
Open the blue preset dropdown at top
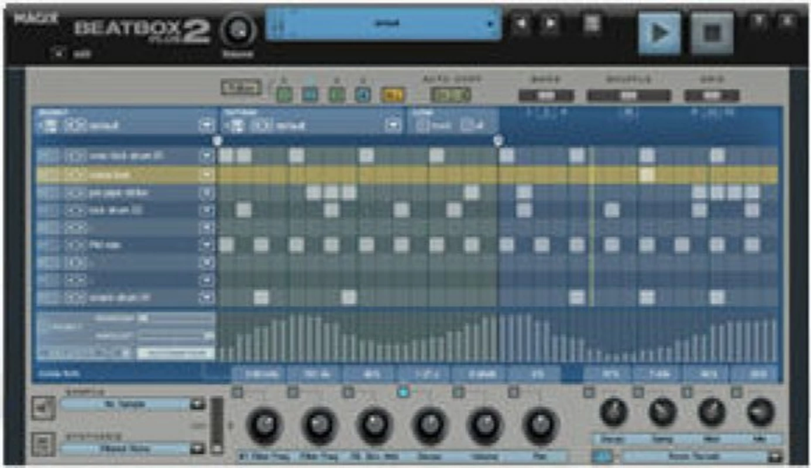pyautogui.click(x=383, y=23)
